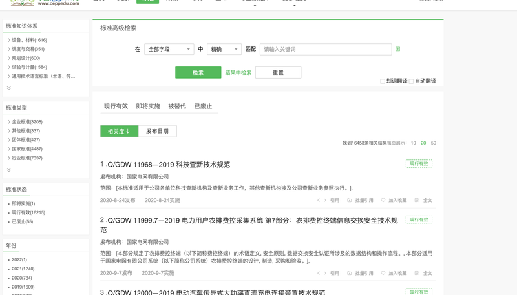Image resolution: width=517 pixels, height=295 pixels.
Task: Switch to the 已废止 tab
Action: (203, 107)
